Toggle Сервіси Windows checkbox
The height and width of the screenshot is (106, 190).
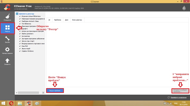coord(20,51)
